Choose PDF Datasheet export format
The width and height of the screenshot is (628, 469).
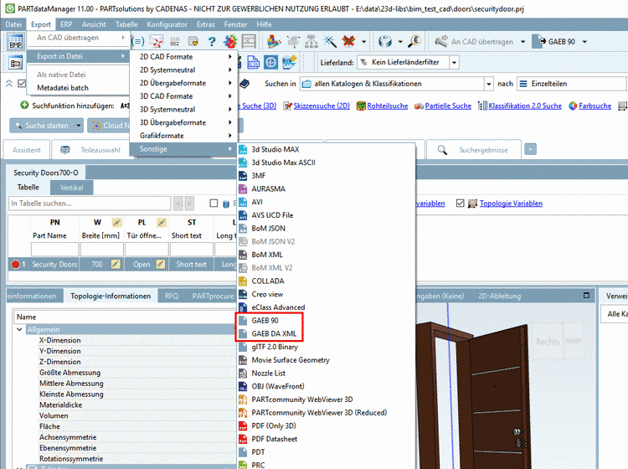275,439
